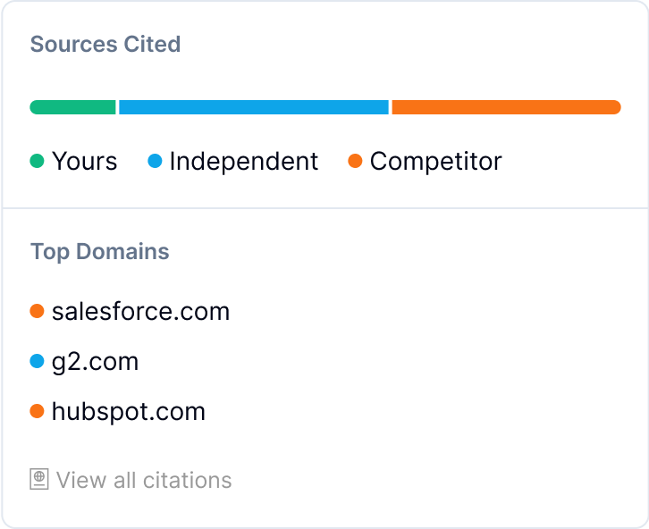Click the Sources Cited heading

click(105, 44)
